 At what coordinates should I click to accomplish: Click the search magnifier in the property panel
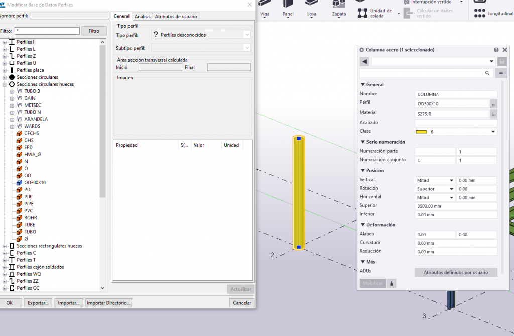[487, 73]
